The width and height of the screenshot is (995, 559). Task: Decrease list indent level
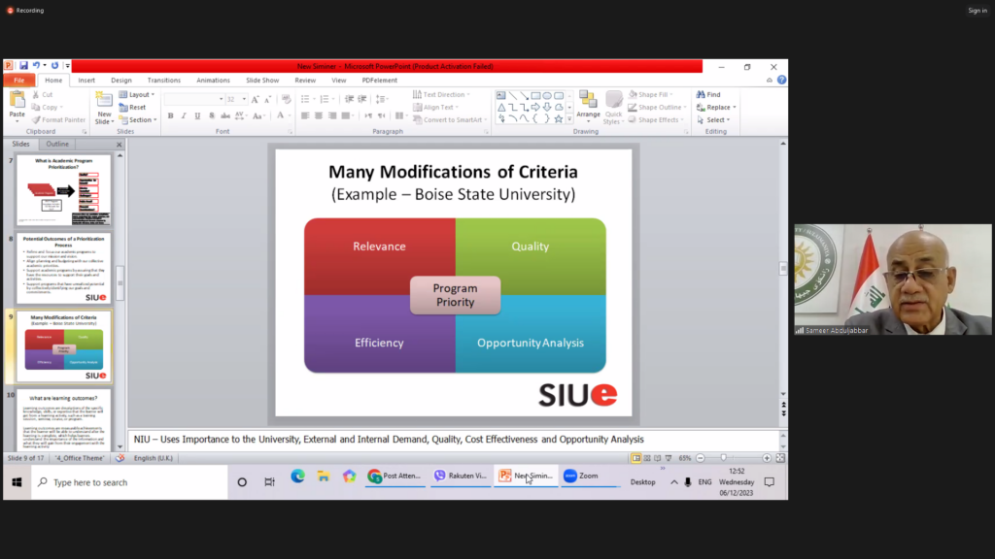click(349, 100)
